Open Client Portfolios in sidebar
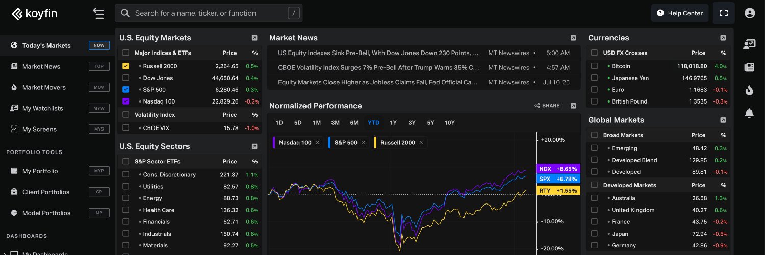Screen dimensions: 765x255 57,192
